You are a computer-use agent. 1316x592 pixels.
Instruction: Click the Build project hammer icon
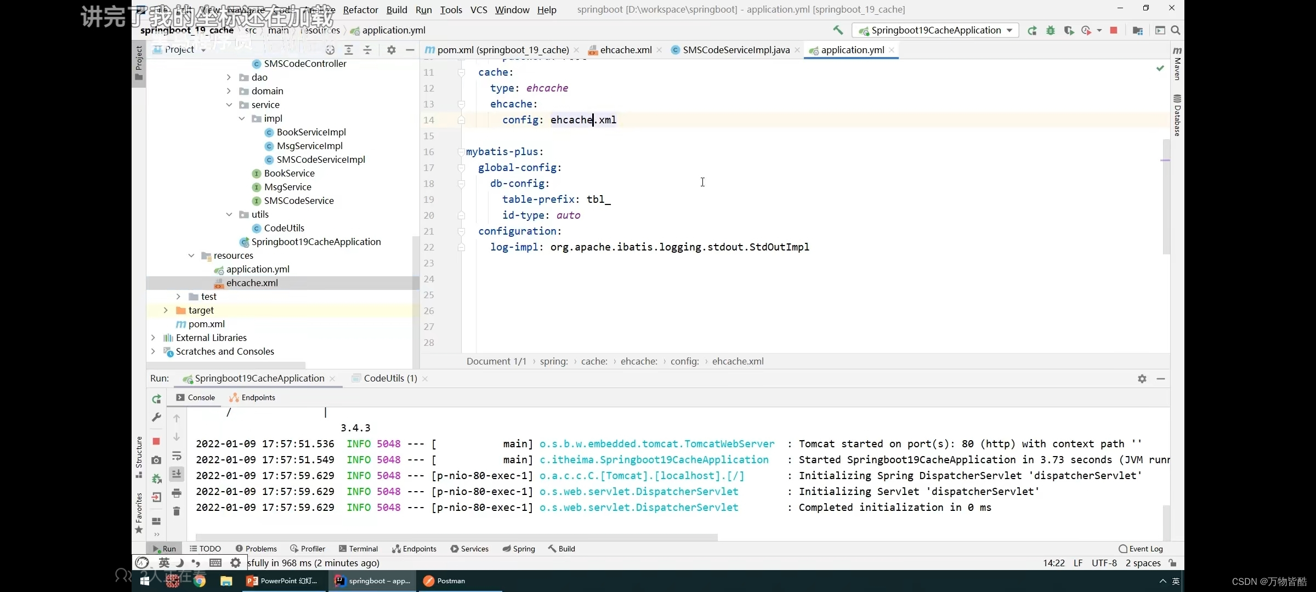[838, 30]
